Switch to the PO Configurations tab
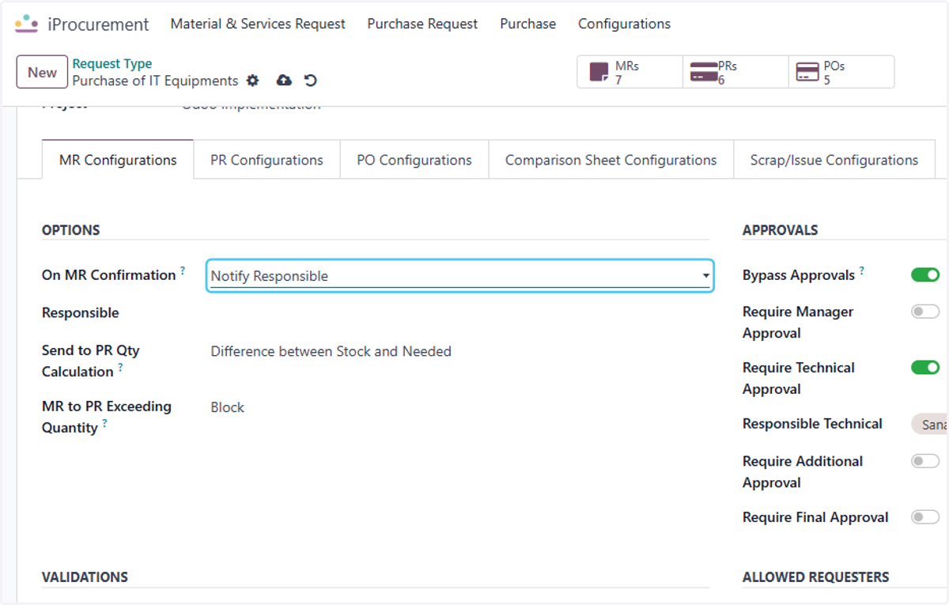The width and height of the screenshot is (949, 605). [x=414, y=160]
